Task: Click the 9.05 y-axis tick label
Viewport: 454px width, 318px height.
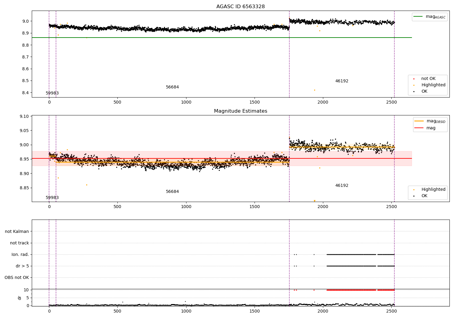Action: [x=24, y=131]
